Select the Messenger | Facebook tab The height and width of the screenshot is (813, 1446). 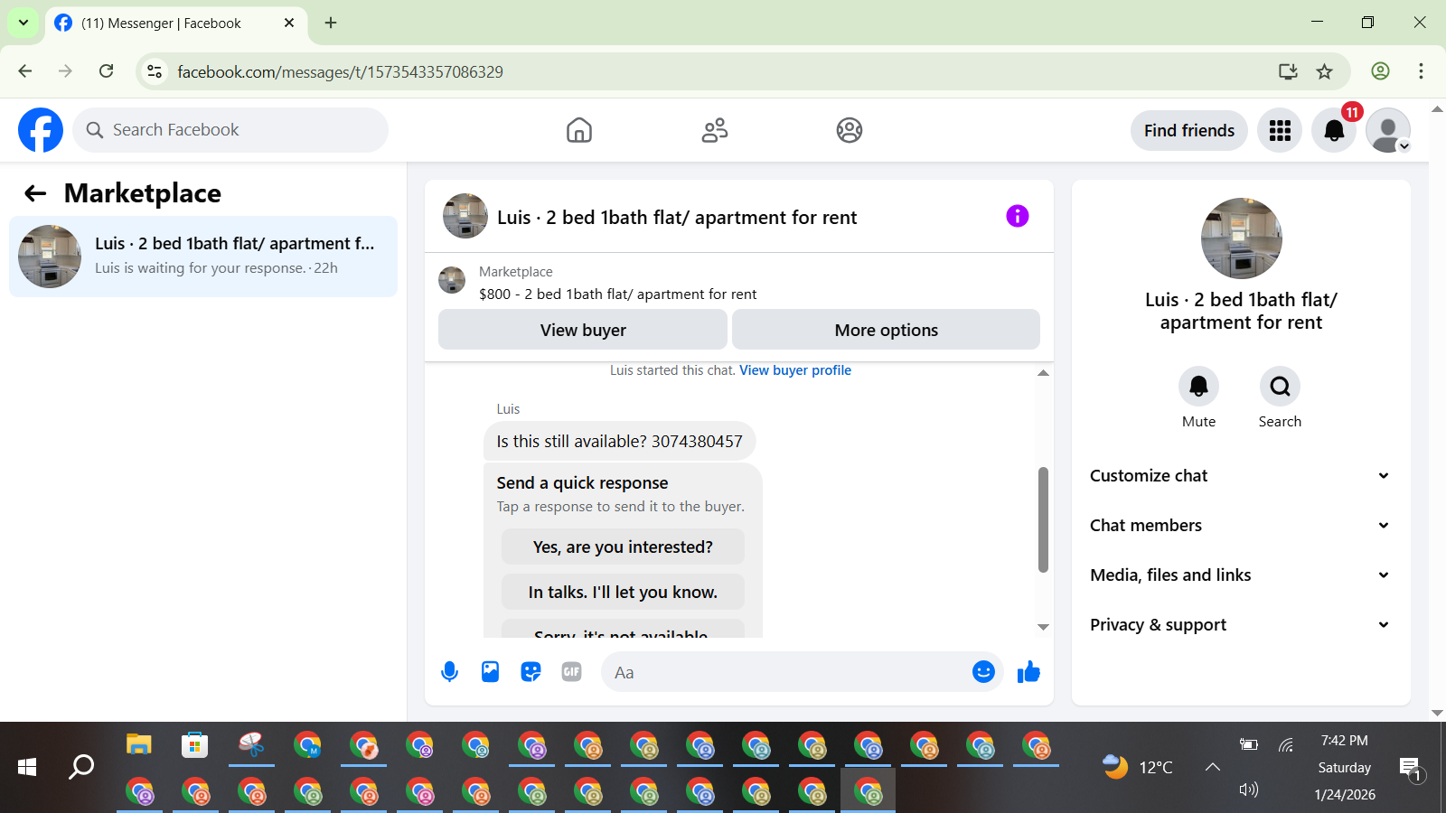(x=175, y=23)
